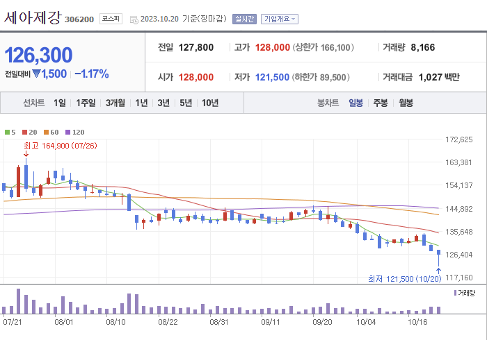The height and width of the screenshot is (340, 487).
Task: Click the stock name 세아제강
Action: 33,17
